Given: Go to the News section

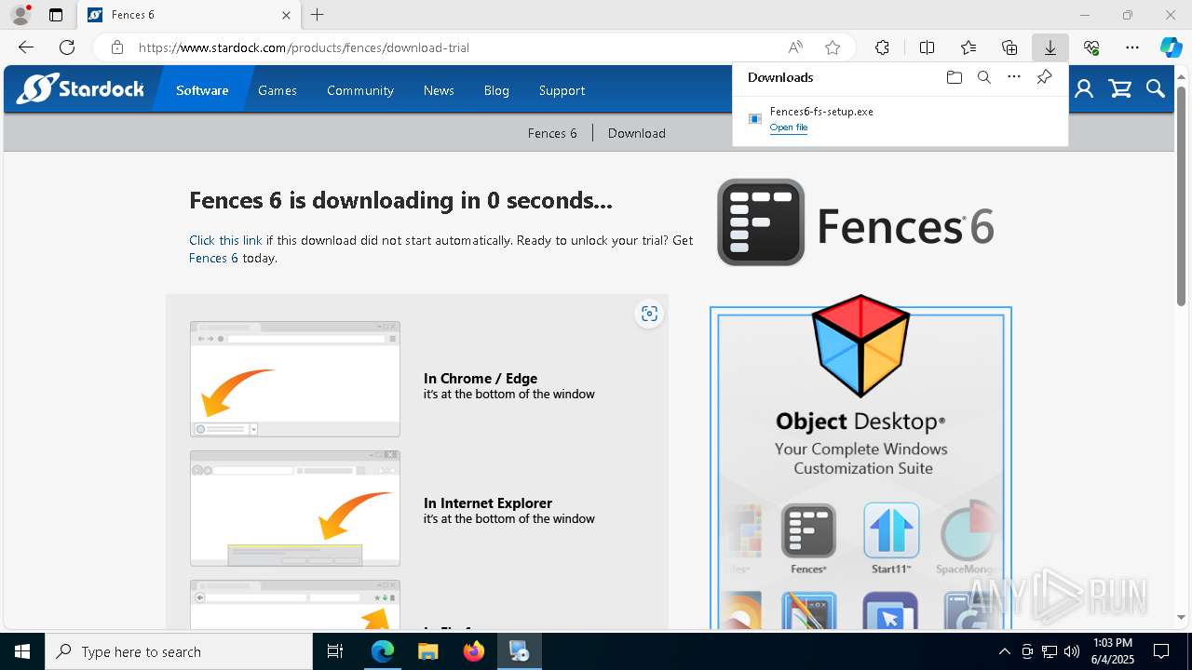Looking at the screenshot, I should tap(439, 90).
